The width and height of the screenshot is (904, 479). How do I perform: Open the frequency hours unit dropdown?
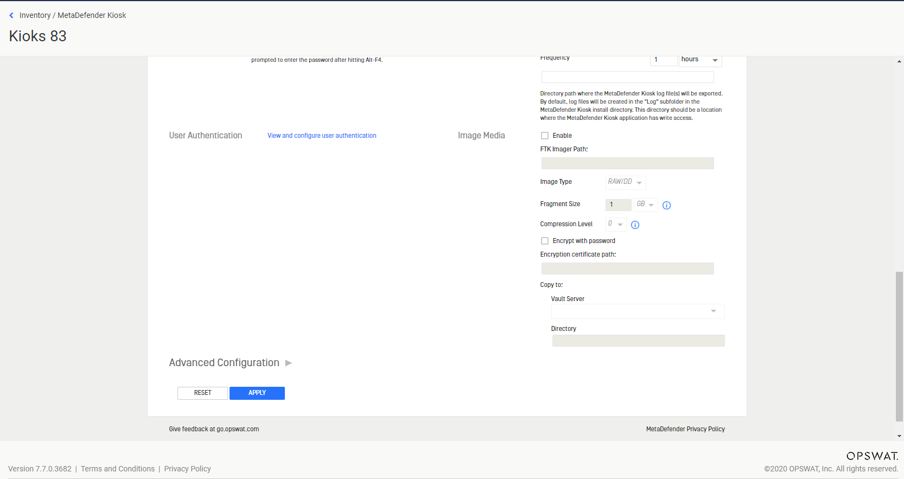[700, 60]
